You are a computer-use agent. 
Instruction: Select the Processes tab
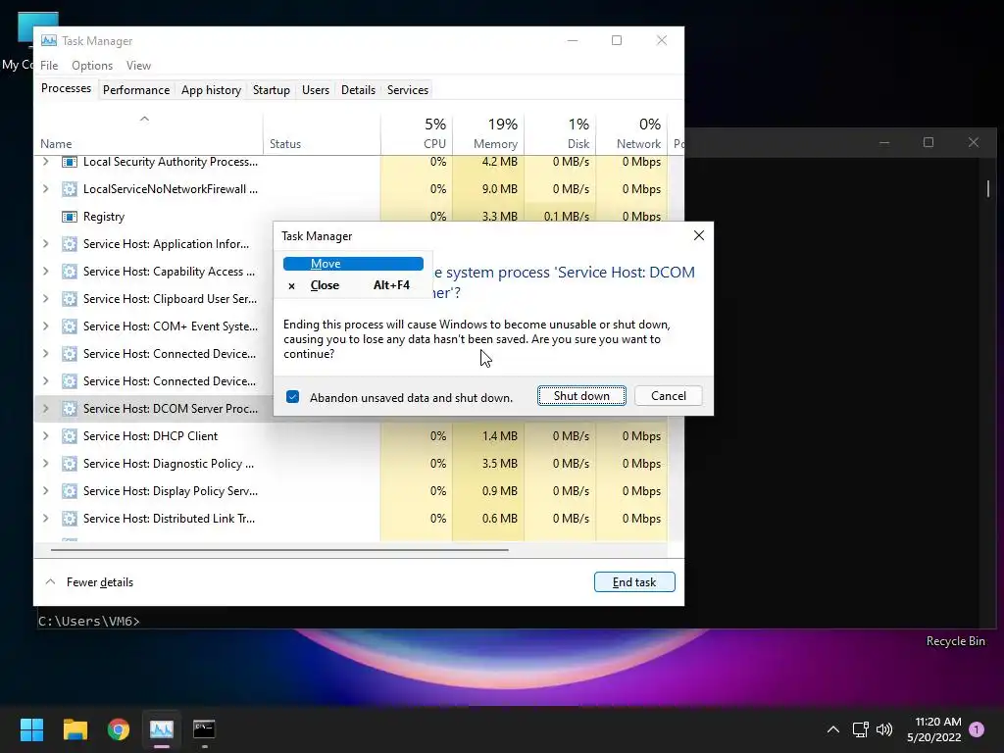tap(66, 88)
